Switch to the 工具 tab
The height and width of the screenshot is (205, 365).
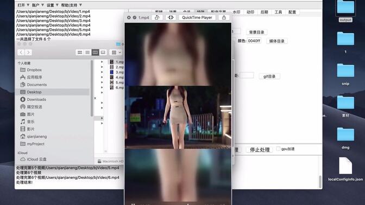click(278, 12)
